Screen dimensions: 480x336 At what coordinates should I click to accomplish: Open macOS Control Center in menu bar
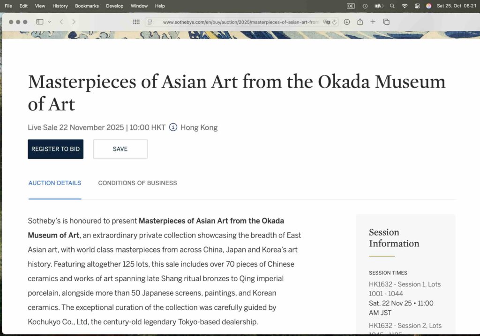(416, 6)
